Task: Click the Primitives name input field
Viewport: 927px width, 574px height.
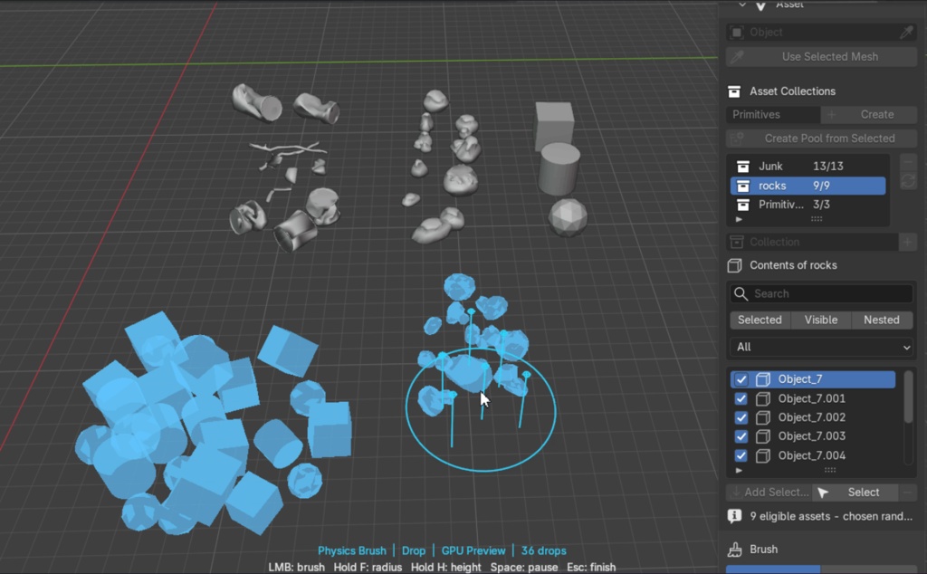Action: pos(773,115)
